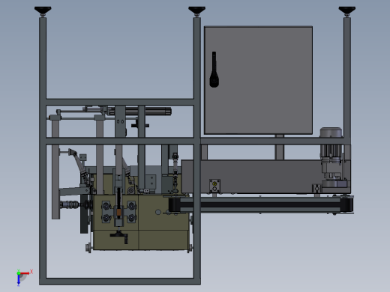This screenshot has height=292, width=390.
Task: Select the black cabinet door handle
Action: click(x=214, y=70)
